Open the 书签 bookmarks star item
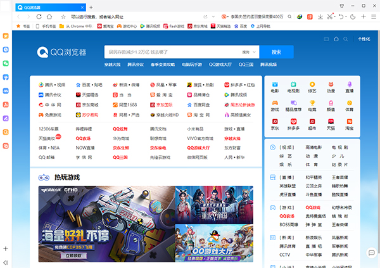This screenshot has width=380, height=268. pyautogui.click(x=23, y=26)
